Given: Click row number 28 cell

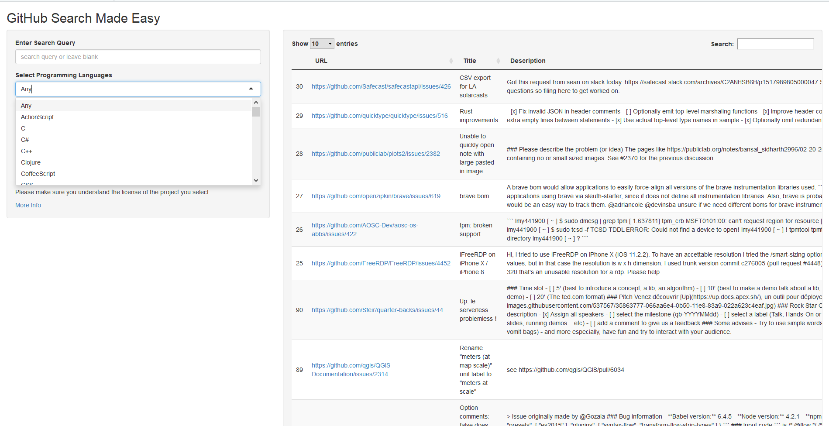Looking at the screenshot, I should coord(299,154).
